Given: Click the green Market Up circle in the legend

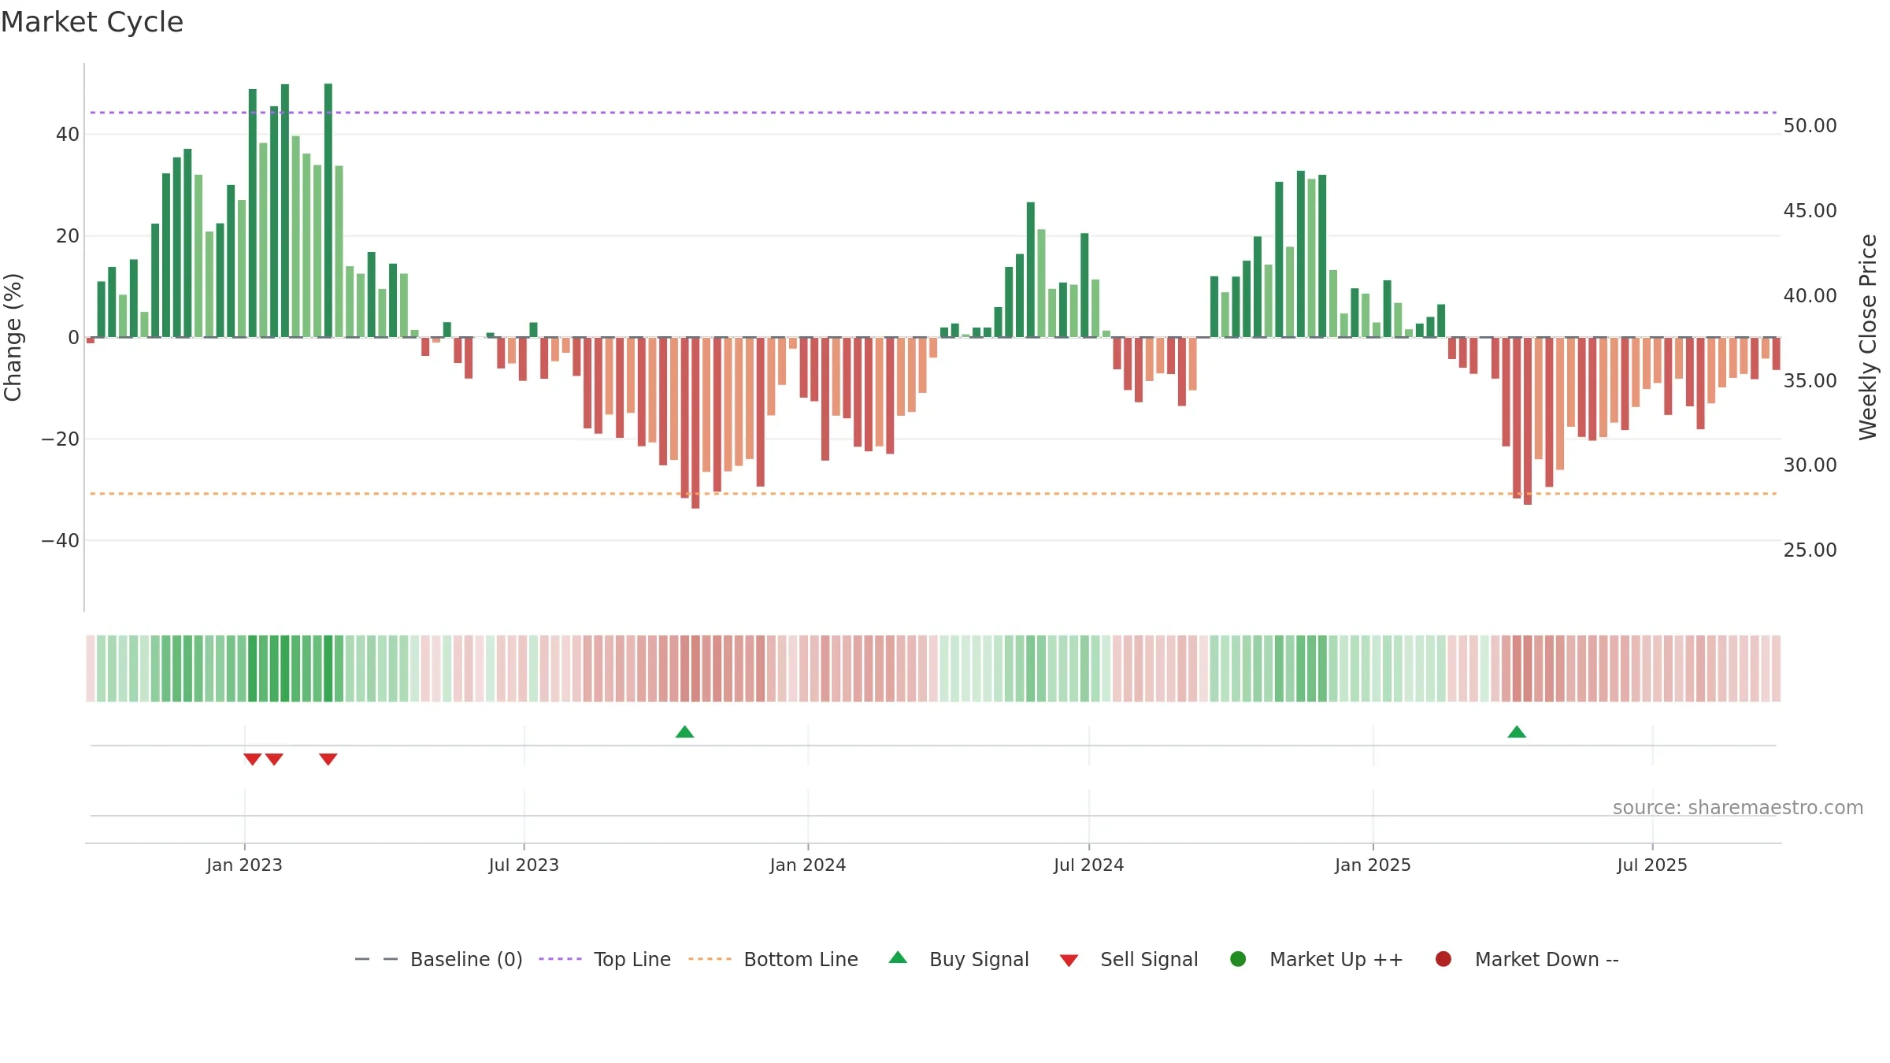Looking at the screenshot, I should (1238, 959).
